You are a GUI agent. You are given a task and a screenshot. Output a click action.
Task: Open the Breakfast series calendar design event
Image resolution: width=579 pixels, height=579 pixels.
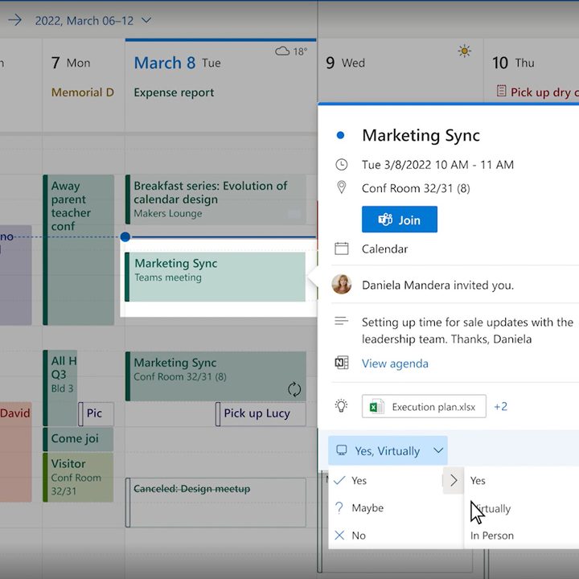pyautogui.click(x=216, y=199)
